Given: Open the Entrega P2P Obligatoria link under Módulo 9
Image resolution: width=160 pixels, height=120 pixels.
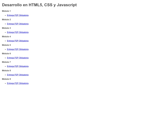Looking at the screenshot, I should point(18,83).
